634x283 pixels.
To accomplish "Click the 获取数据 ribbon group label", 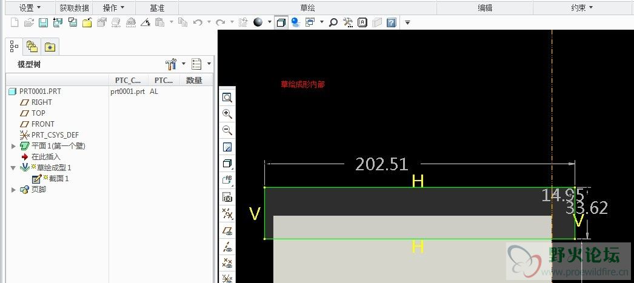I will point(74,8).
